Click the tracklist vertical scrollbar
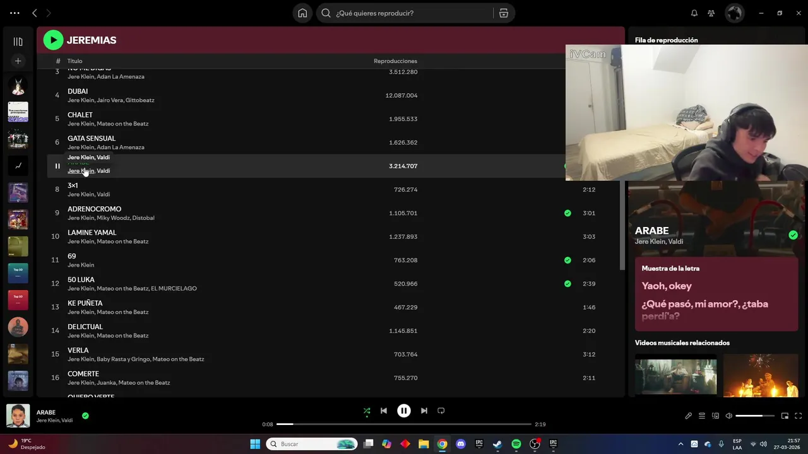Screen dimensions: 808x454 [622, 226]
